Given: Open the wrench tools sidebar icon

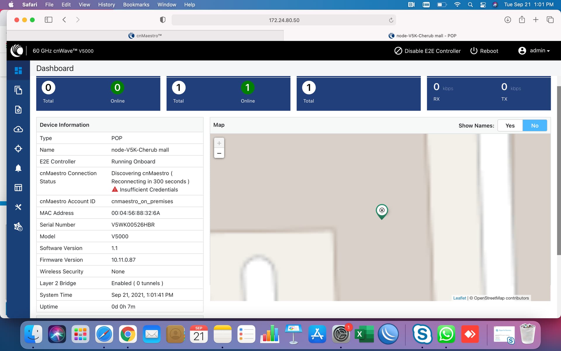Looking at the screenshot, I should tap(18, 207).
